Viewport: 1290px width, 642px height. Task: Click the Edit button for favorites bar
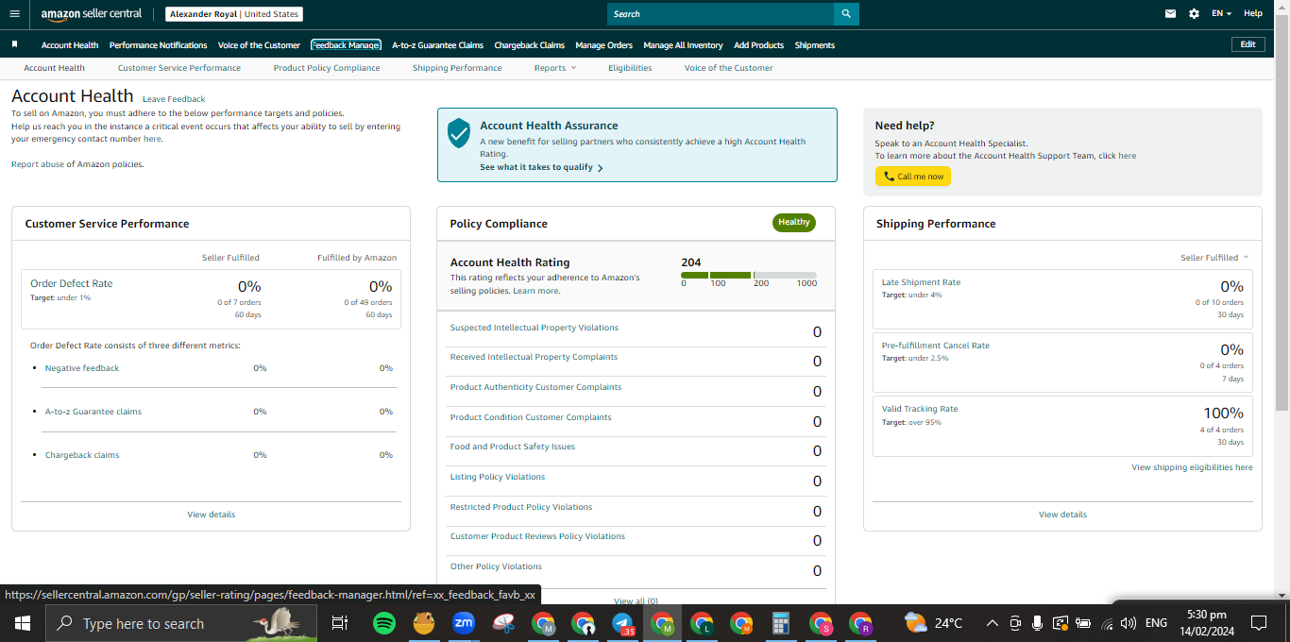click(1248, 44)
